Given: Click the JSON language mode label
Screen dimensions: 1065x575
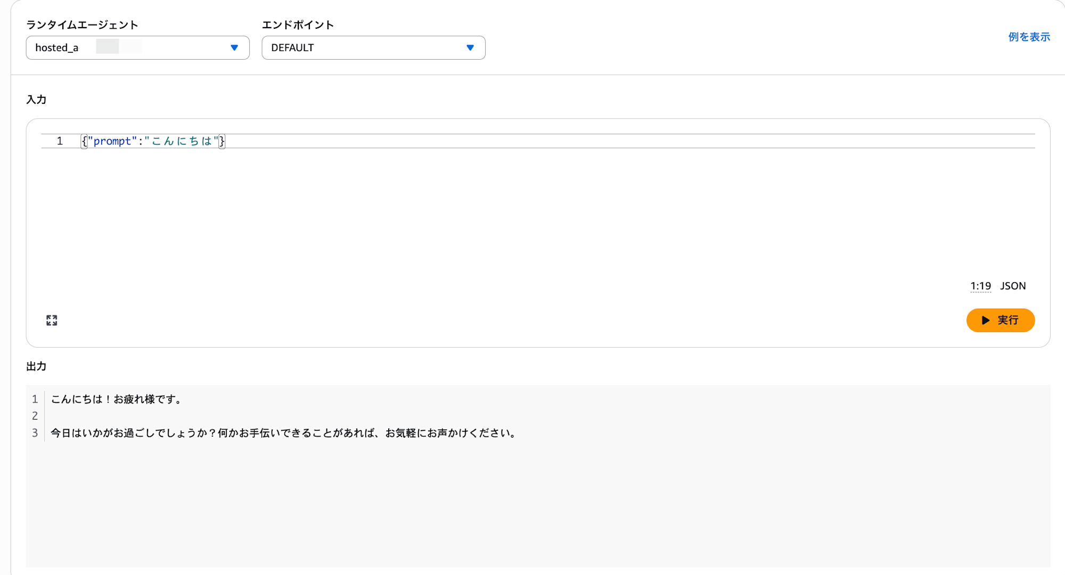Looking at the screenshot, I should tap(1013, 286).
